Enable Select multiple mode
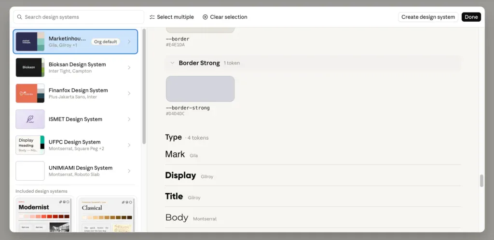The image size is (494, 240). [172, 17]
